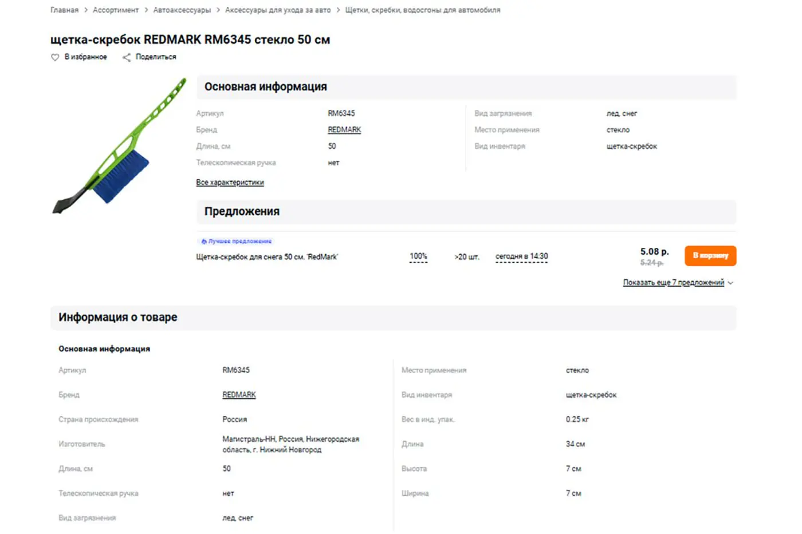
Task: Open Ассортимент breadcrumb
Action: (116, 10)
